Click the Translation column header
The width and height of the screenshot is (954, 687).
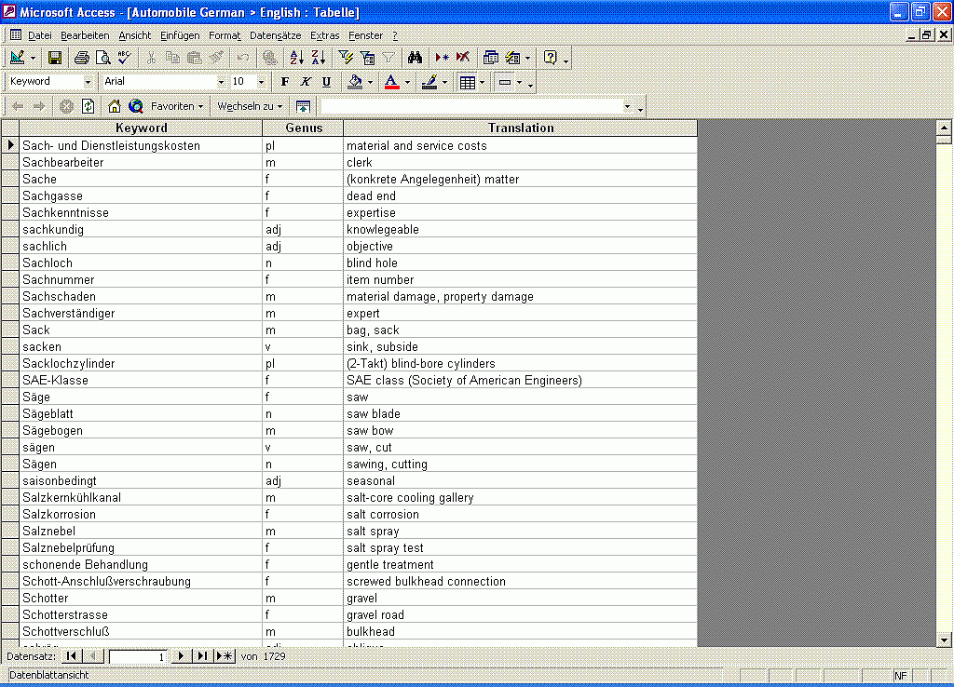520,128
